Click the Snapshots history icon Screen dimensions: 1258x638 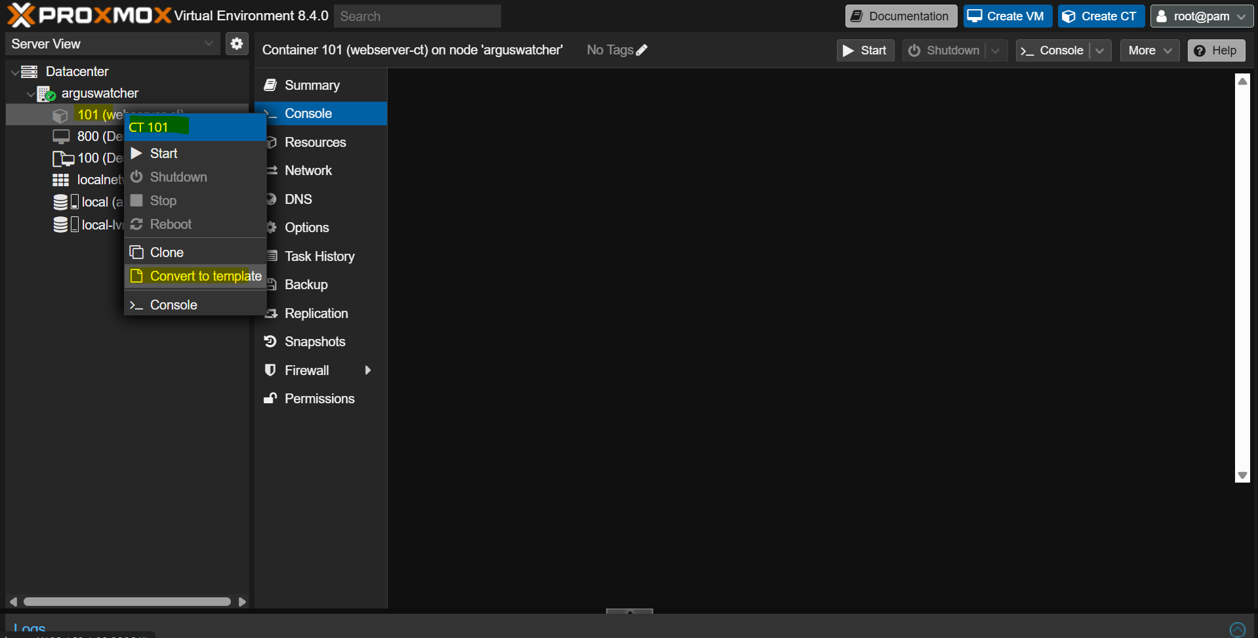coord(270,342)
